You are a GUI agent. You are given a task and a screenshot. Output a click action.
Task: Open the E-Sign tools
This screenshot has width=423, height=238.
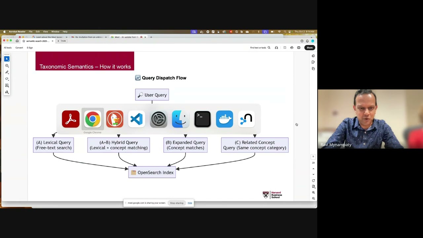[x=30, y=48]
